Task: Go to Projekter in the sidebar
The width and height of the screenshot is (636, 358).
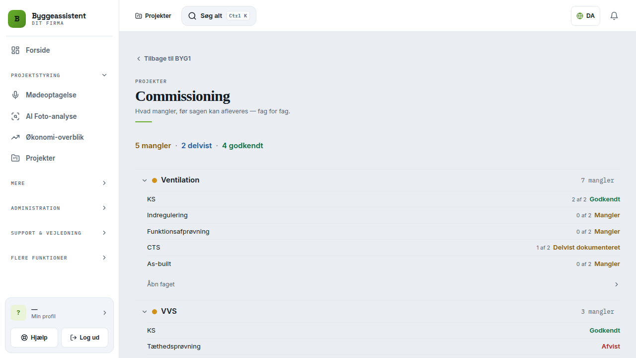Action: pos(59,158)
